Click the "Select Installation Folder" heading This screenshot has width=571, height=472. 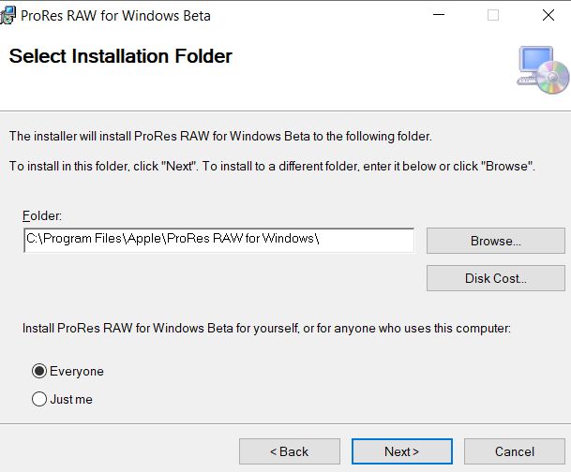[121, 56]
